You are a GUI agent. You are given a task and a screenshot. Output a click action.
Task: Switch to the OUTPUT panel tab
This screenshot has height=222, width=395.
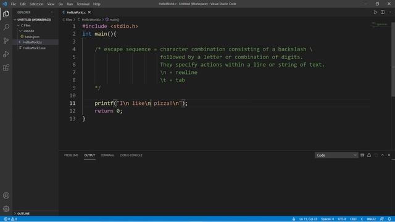pyautogui.click(x=89, y=155)
